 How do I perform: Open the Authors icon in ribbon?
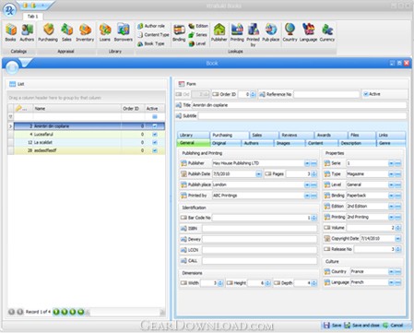tap(27, 33)
